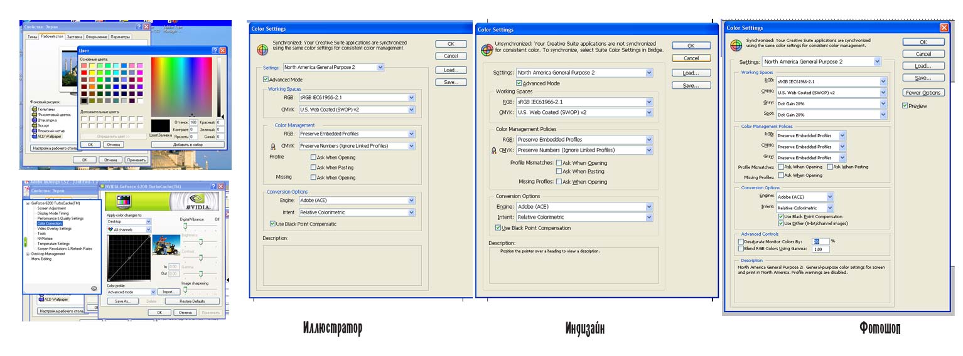963x356 pixels.
Task: Switch to the Оформление tab
Action: click(96, 37)
